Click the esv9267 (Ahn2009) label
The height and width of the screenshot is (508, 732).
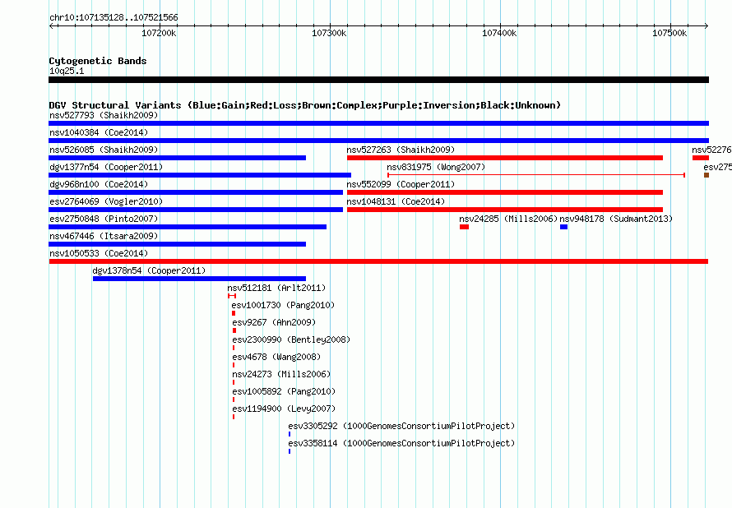274,322
